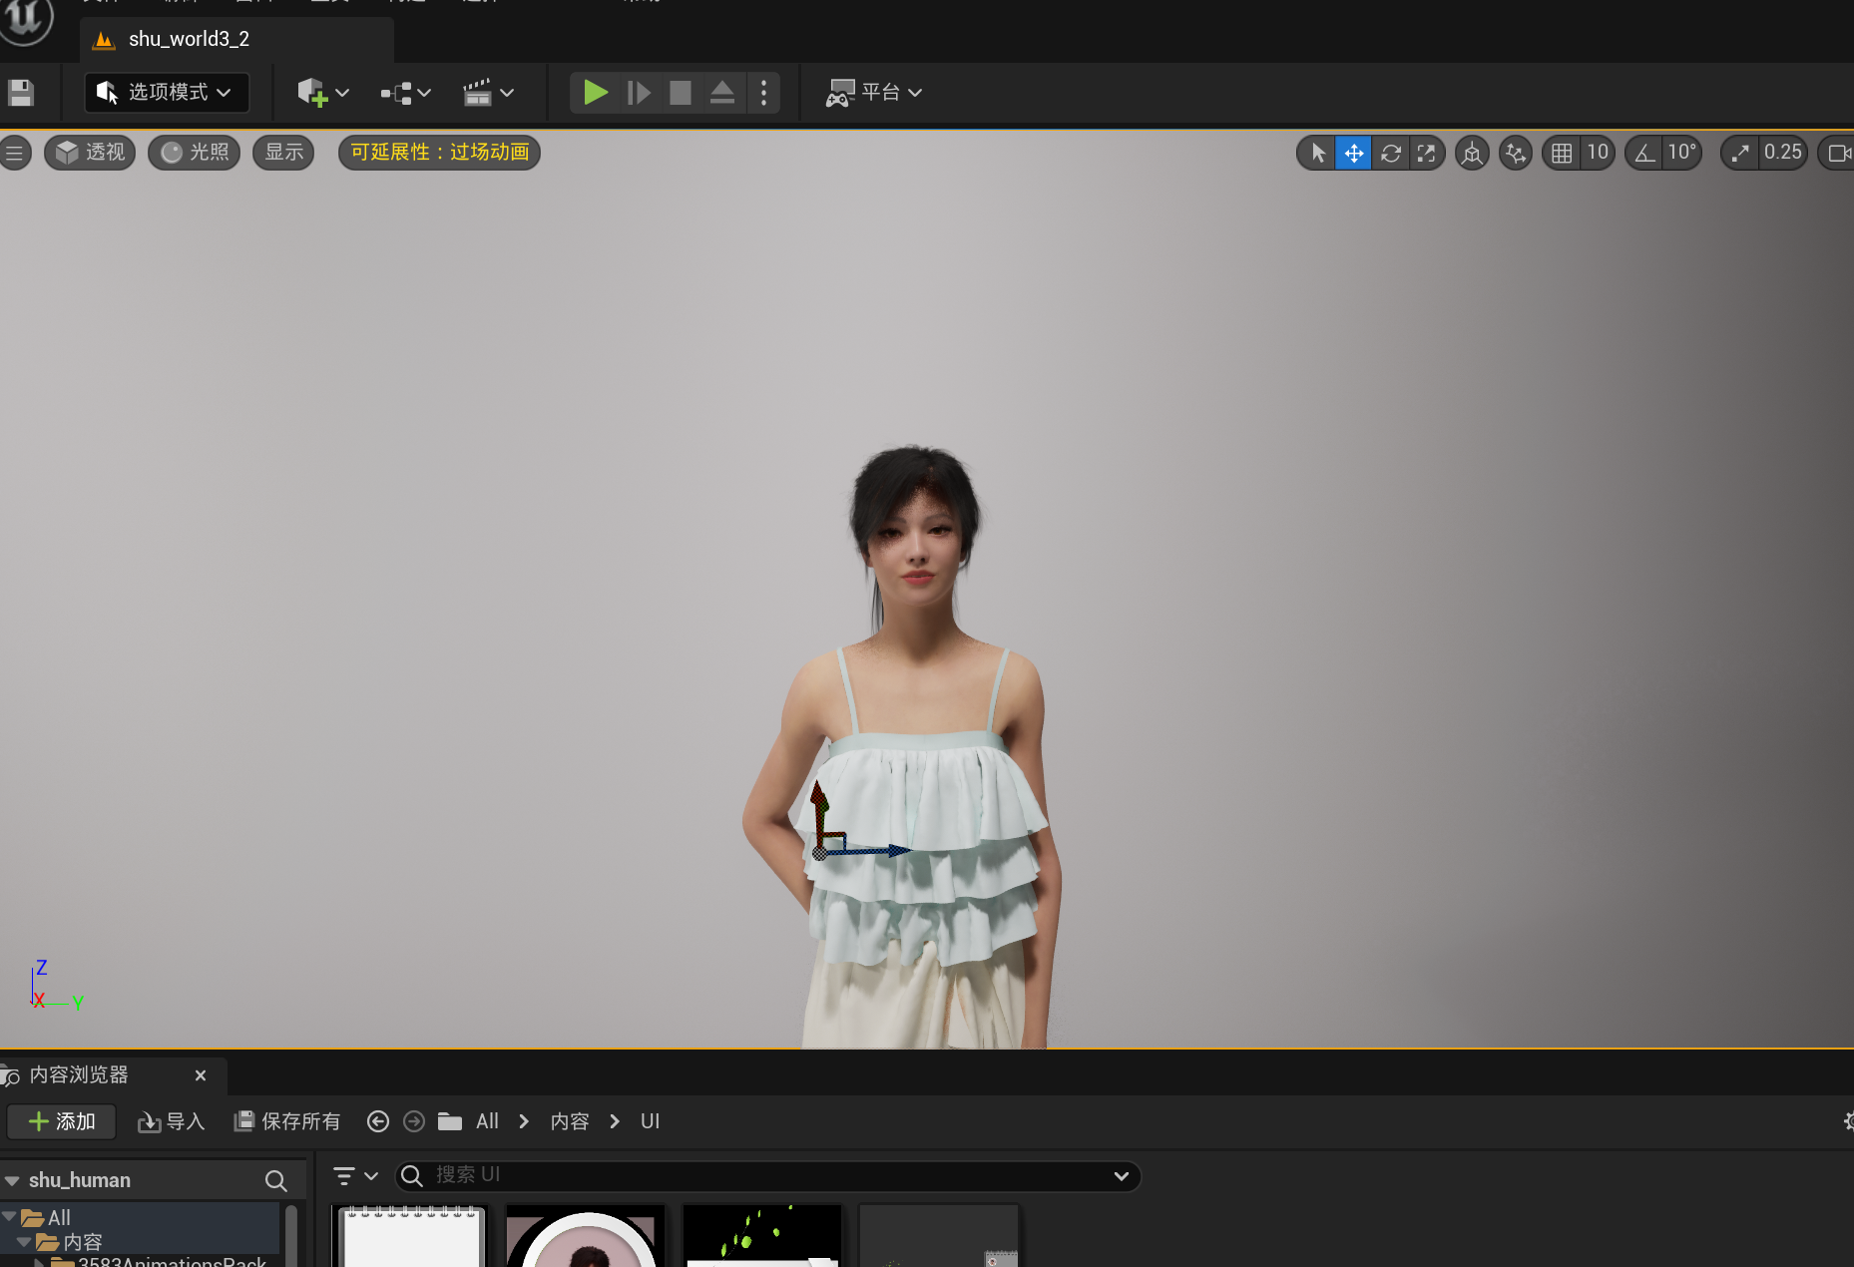Save the current level with the floppy disk icon

pyautogui.click(x=21, y=93)
